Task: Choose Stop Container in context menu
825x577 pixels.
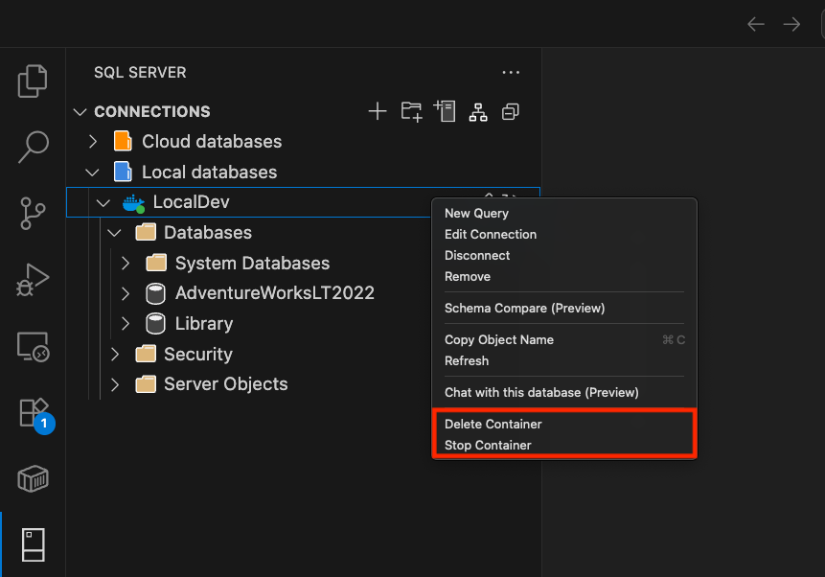Action: (488, 445)
